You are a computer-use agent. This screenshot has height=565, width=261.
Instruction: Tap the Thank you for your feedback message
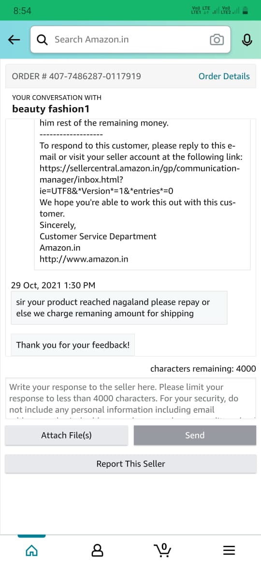coord(73,345)
